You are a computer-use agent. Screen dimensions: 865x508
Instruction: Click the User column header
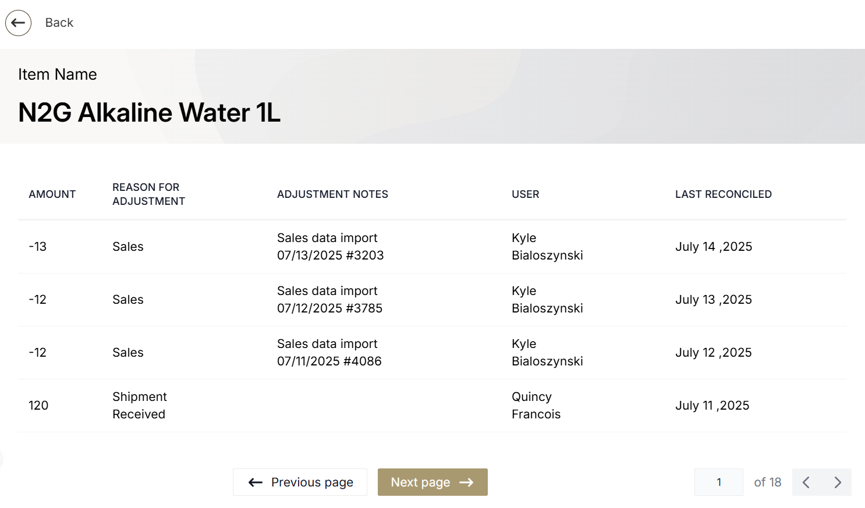click(525, 194)
